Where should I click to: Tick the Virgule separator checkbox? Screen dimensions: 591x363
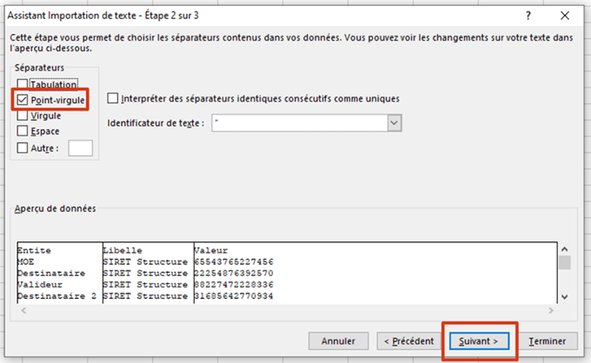[23, 115]
